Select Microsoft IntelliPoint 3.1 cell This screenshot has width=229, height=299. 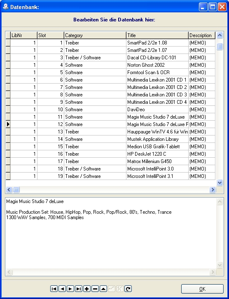coord(157,176)
